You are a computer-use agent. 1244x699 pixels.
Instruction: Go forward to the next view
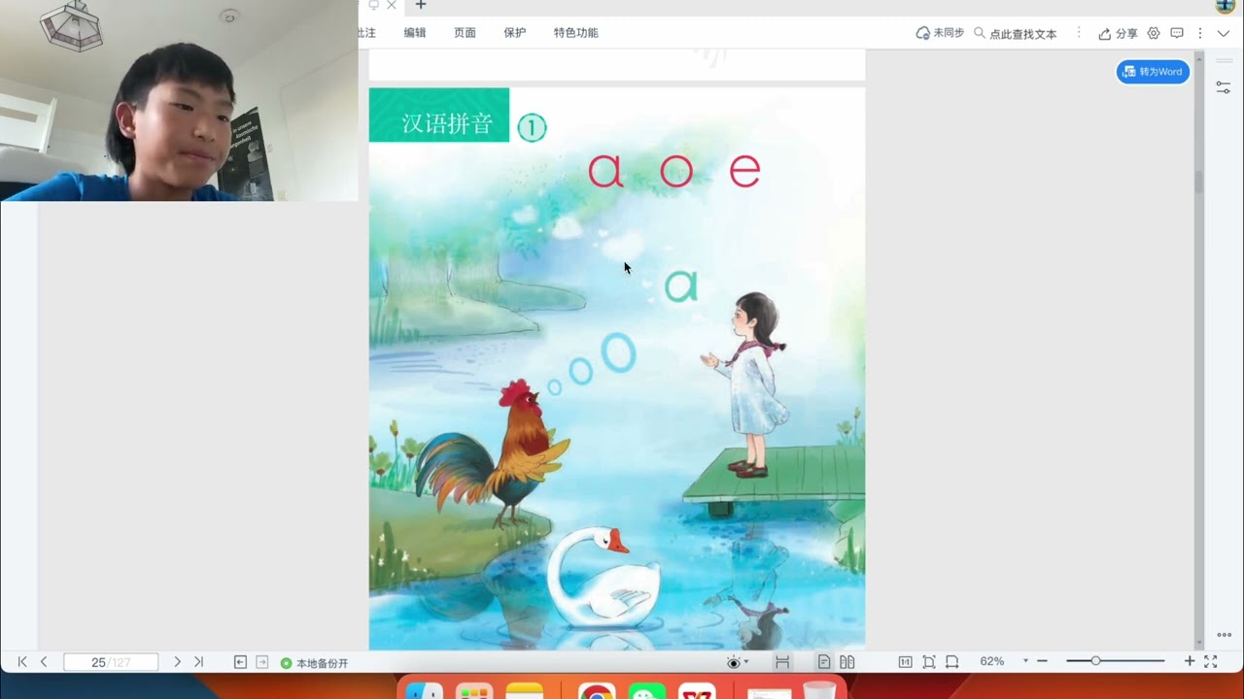click(261, 662)
